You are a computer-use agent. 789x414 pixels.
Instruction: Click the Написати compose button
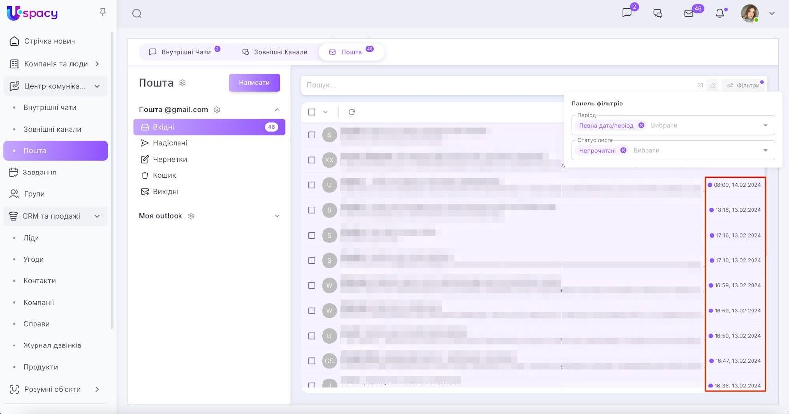254,83
